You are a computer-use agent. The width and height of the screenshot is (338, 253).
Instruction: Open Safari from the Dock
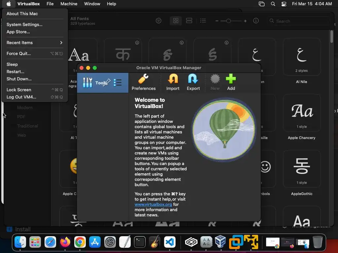[x=50, y=242]
